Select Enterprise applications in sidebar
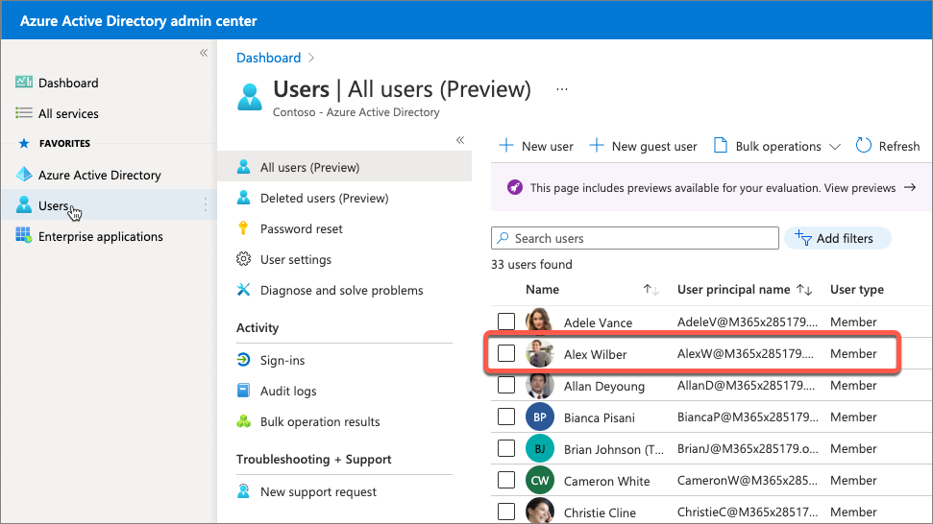The width and height of the screenshot is (933, 524). pyautogui.click(x=109, y=236)
